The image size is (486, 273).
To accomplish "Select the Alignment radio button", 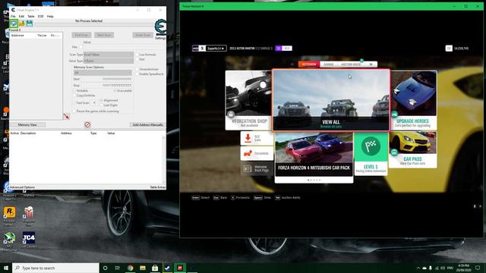I will [102, 100].
